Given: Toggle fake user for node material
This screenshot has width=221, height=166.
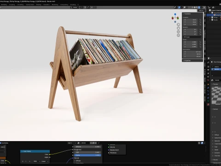Looking at the screenshot, I should click(x=91, y=143).
